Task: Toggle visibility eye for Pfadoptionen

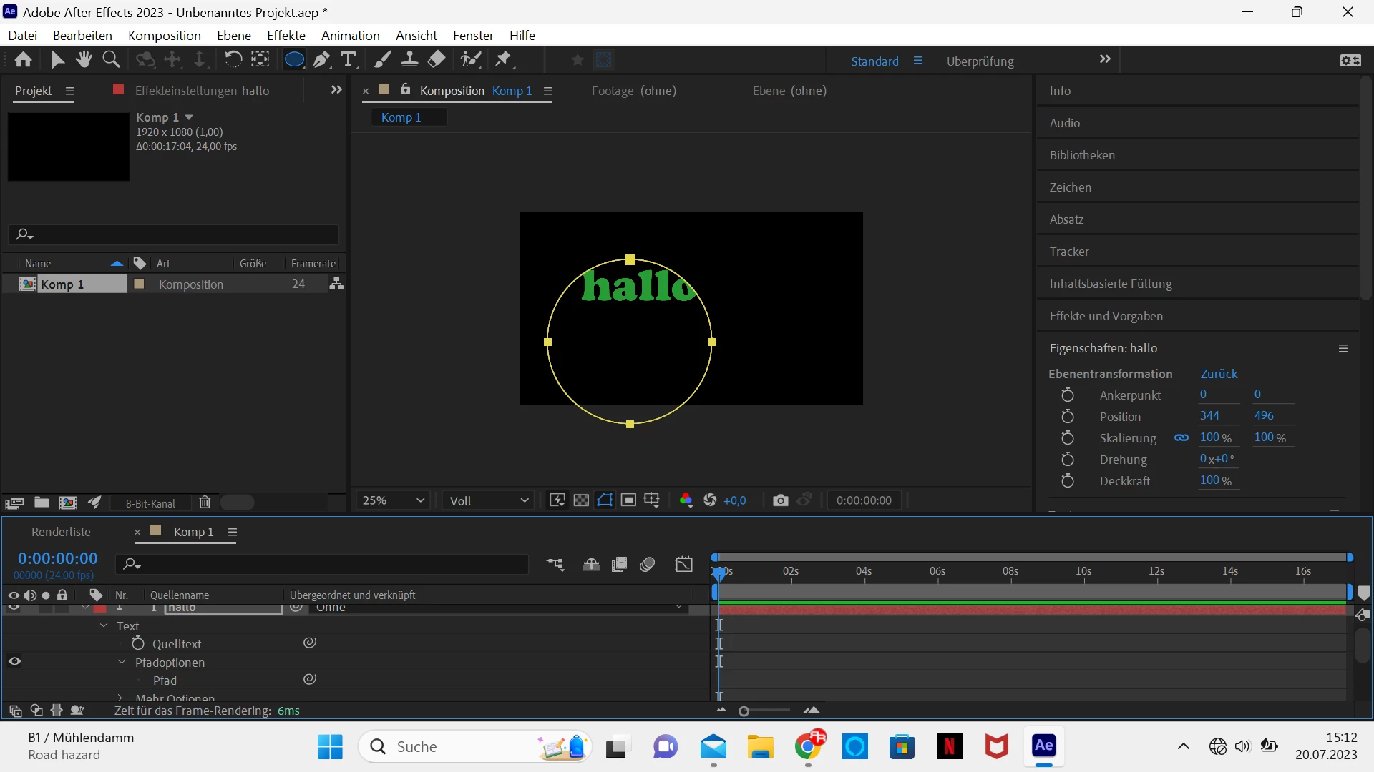Action: [14, 662]
